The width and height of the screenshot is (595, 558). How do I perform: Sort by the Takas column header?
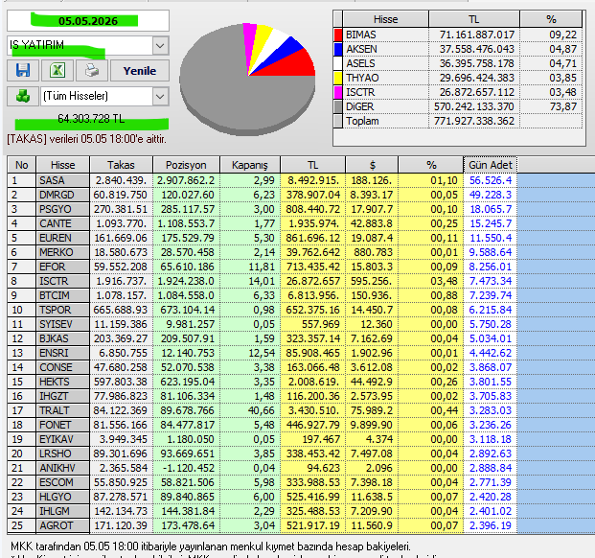(x=121, y=165)
